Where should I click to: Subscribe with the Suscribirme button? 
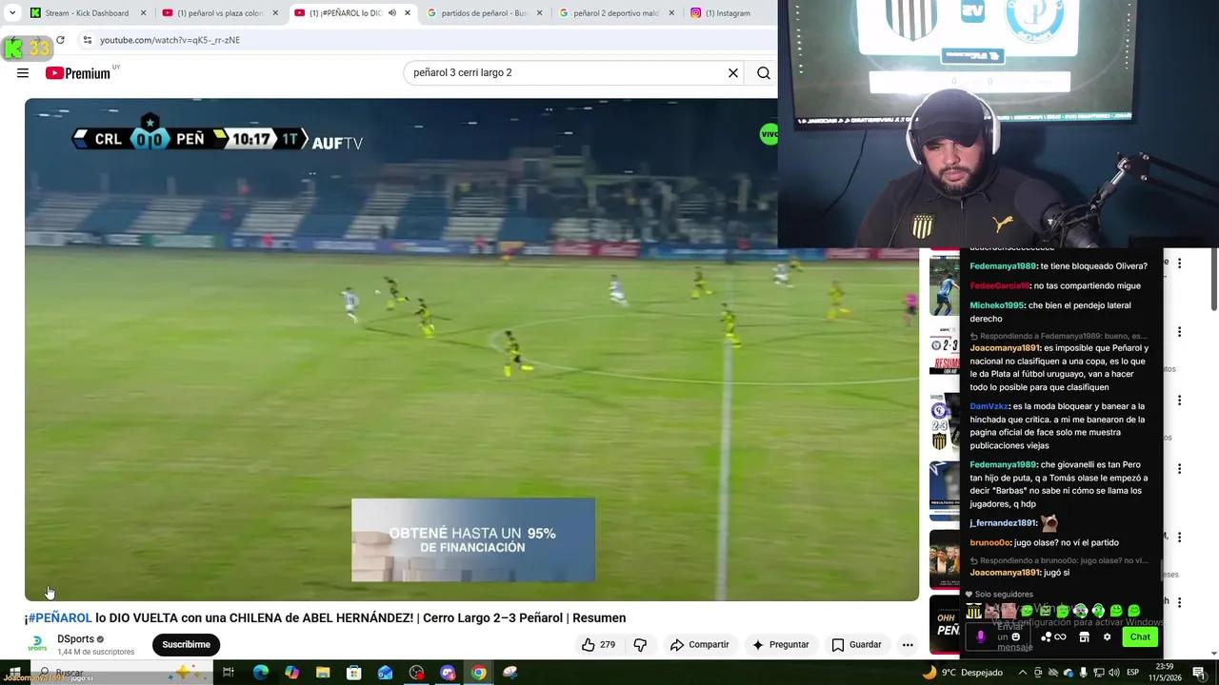(x=186, y=644)
